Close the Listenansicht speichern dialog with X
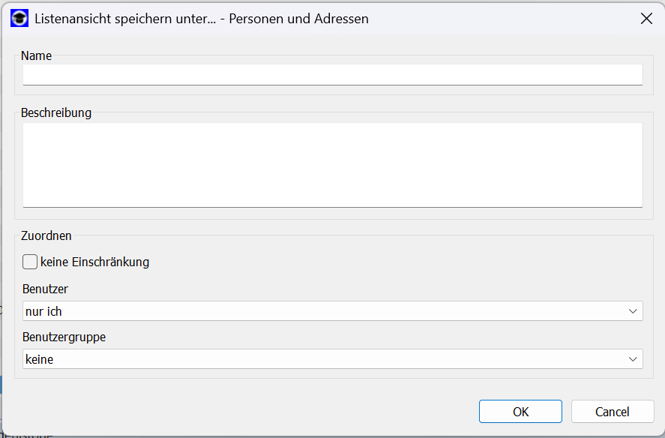The image size is (665, 438). (646, 18)
